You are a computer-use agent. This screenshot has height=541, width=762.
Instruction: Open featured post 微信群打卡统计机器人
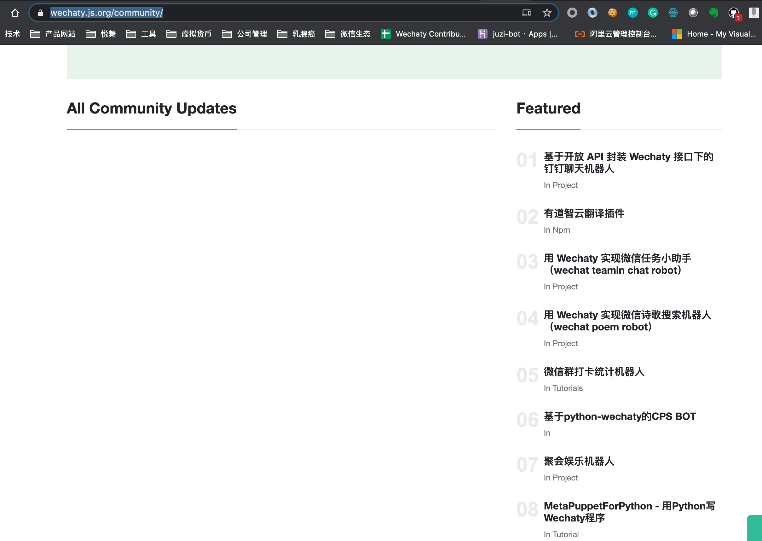[x=594, y=371]
